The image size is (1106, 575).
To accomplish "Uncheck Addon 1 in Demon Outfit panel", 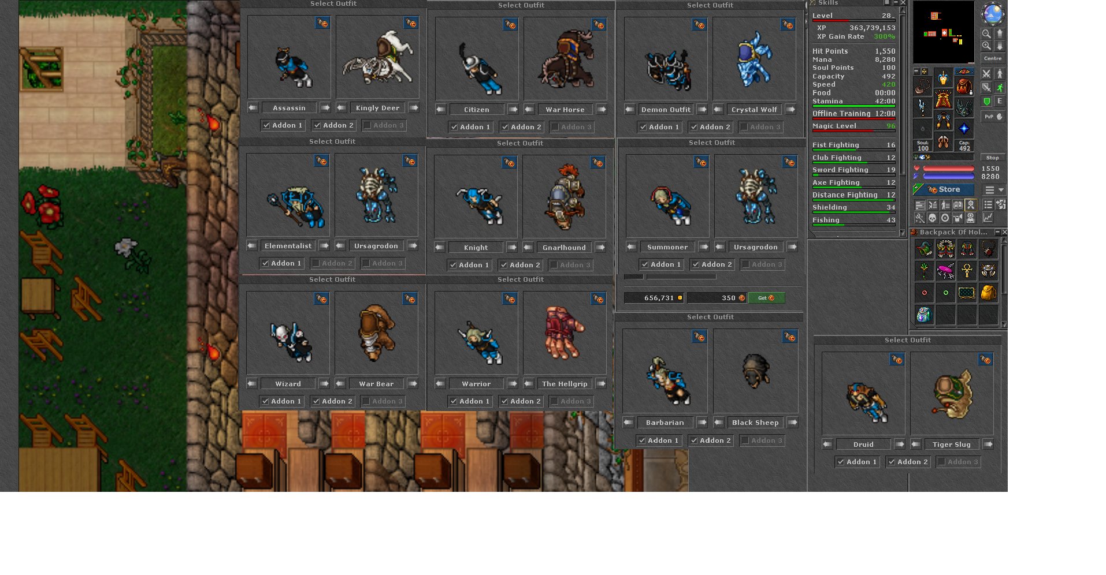I will click(x=643, y=127).
